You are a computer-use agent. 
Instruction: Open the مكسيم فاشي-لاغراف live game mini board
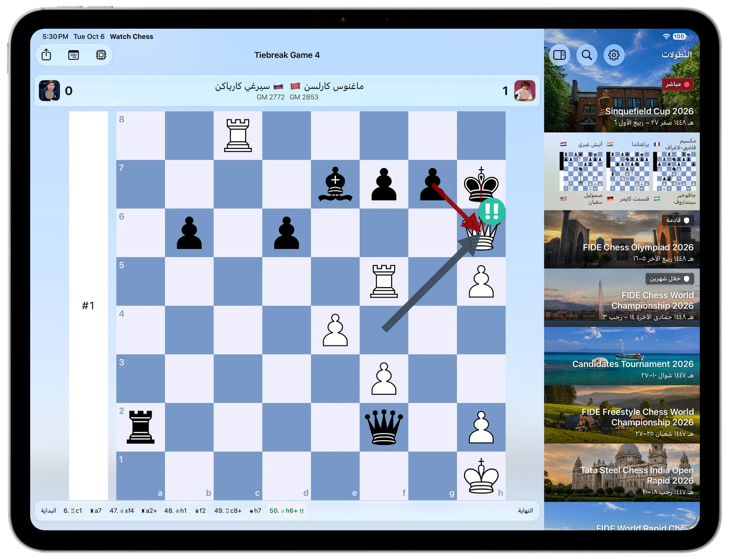(674, 171)
